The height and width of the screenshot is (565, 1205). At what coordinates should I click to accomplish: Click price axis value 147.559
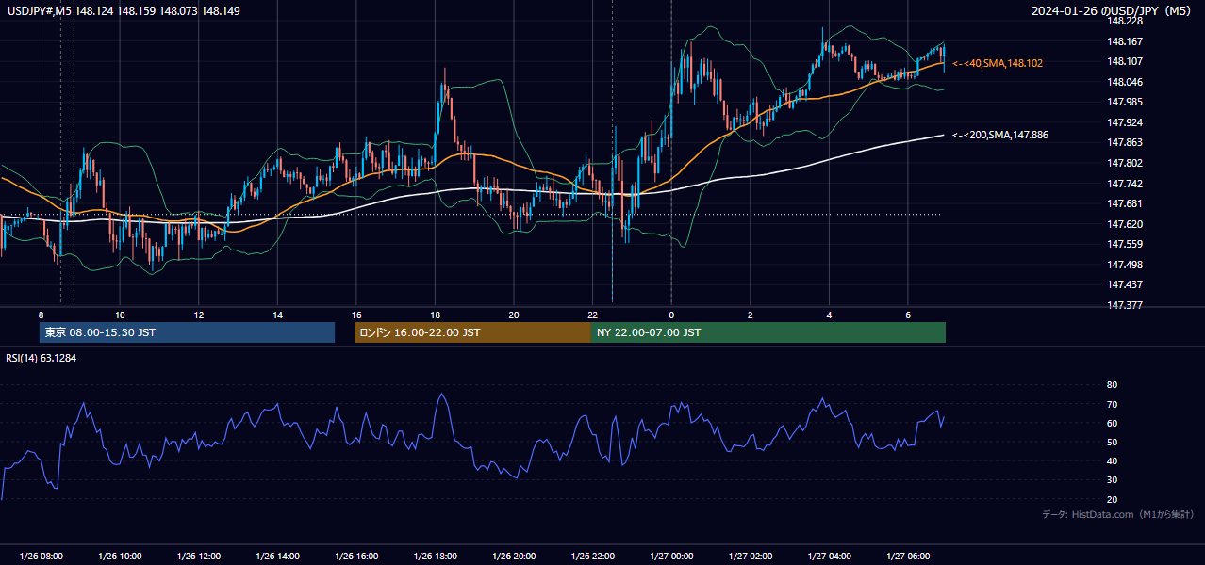pyautogui.click(x=1125, y=244)
